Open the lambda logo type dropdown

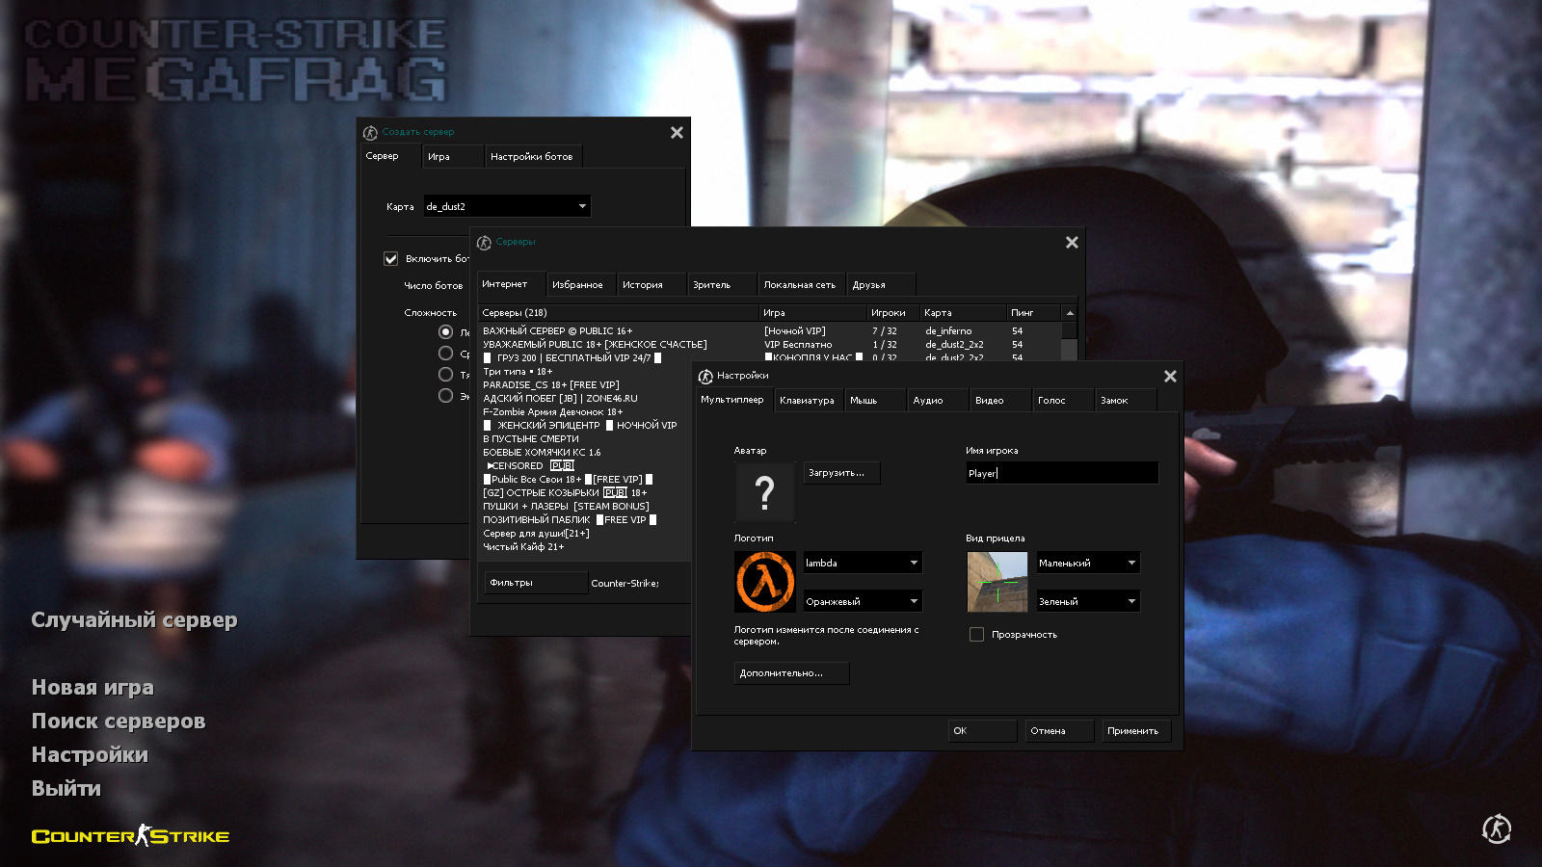pos(863,563)
